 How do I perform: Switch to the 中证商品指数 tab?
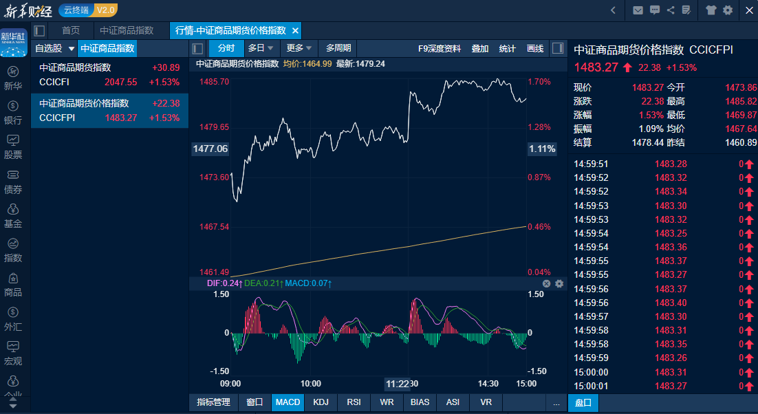click(127, 30)
